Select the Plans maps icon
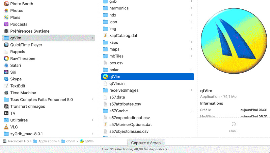The image size is (270, 153). 6,17
